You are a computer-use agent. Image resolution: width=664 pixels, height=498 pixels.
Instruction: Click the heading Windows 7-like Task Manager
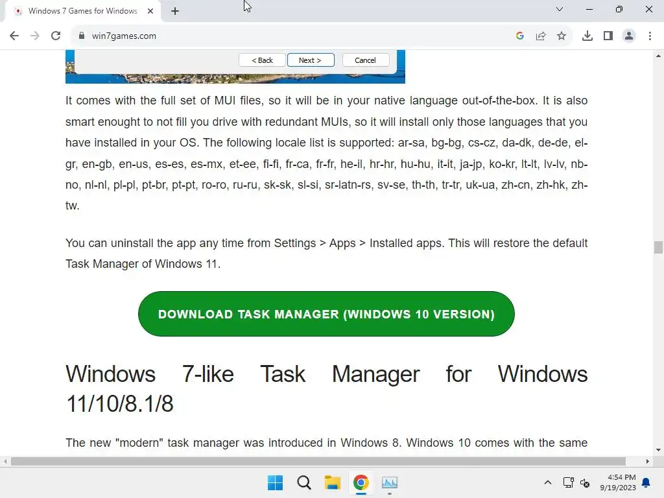click(326, 388)
